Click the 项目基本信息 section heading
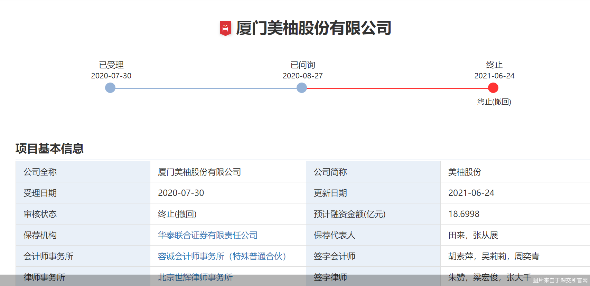This screenshot has width=590, height=286. click(x=49, y=149)
